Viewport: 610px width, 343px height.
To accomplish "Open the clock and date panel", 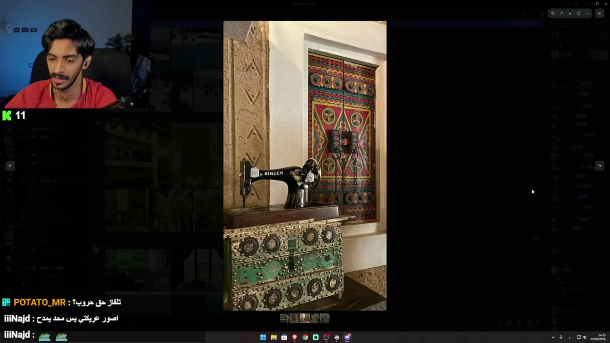I will pyautogui.click(x=598, y=337).
